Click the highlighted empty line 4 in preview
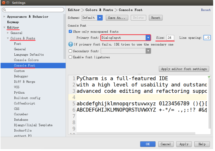This screenshot has width=215, height=151. [138, 97]
